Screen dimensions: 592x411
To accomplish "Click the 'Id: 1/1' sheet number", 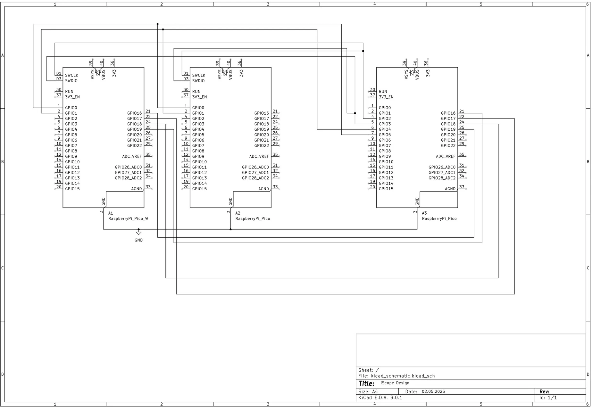I will click(548, 398).
